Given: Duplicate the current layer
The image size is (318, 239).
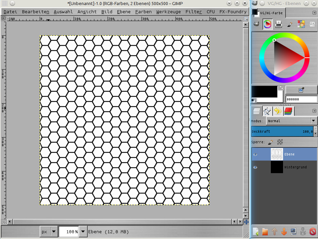Looking at the screenshot, I should coord(294,232).
